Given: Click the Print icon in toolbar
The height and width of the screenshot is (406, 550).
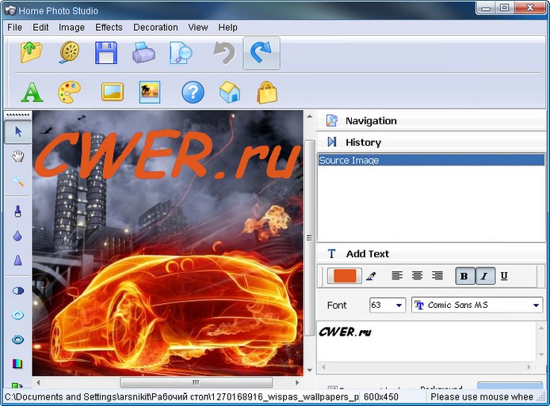Looking at the screenshot, I should point(143,53).
